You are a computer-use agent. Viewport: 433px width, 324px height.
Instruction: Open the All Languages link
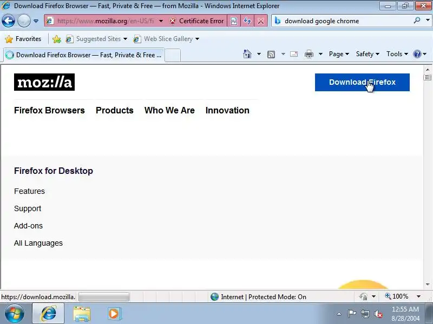(38, 244)
